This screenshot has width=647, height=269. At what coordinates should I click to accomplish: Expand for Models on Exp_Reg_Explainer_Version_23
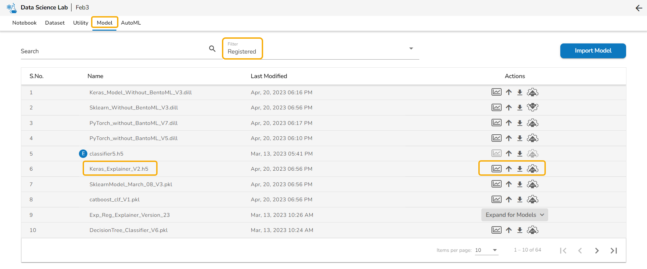[x=514, y=215]
